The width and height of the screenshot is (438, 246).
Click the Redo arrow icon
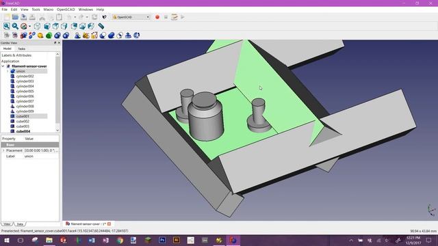(x=81, y=17)
